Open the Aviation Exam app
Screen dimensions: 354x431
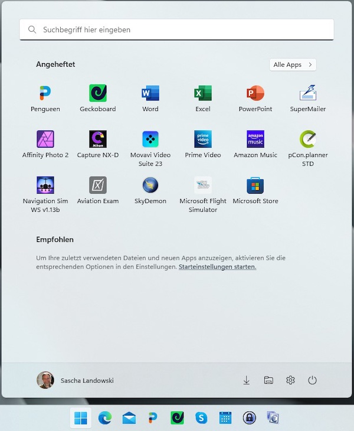point(98,191)
